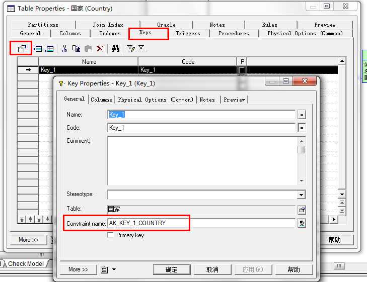Open Table Properties Physical Options tab
Screen dimensions: 367x282
(305, 33)
